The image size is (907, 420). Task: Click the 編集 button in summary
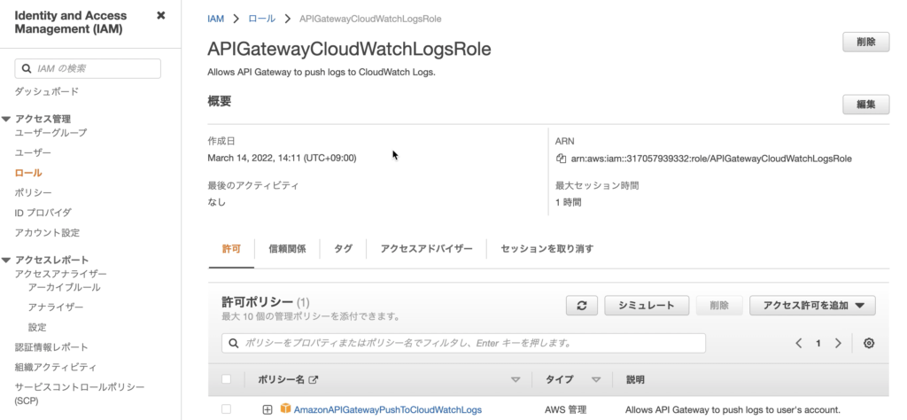866,105
